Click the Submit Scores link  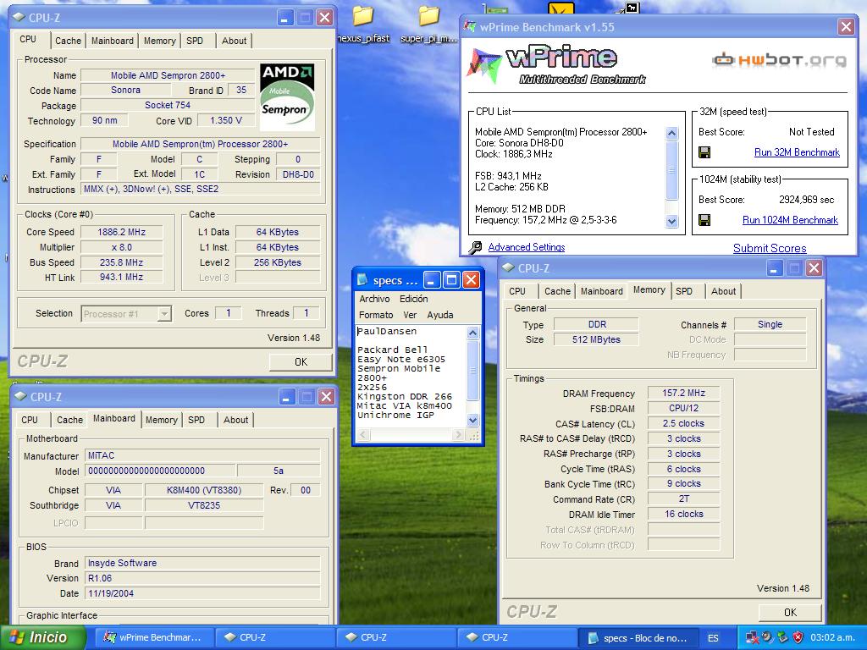pos(770,249)
